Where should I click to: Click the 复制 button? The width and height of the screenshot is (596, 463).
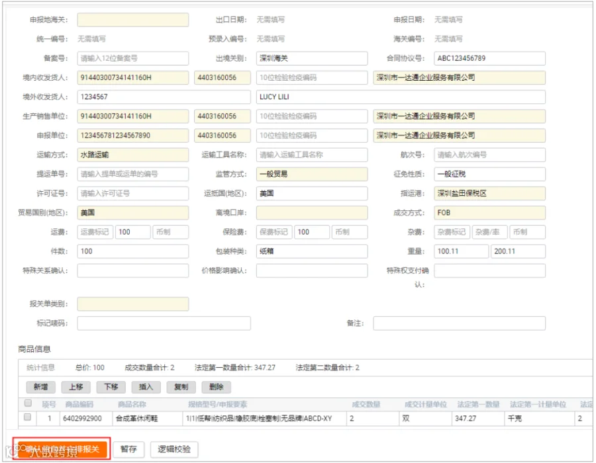pyautogui.click(x=181, y=387)
